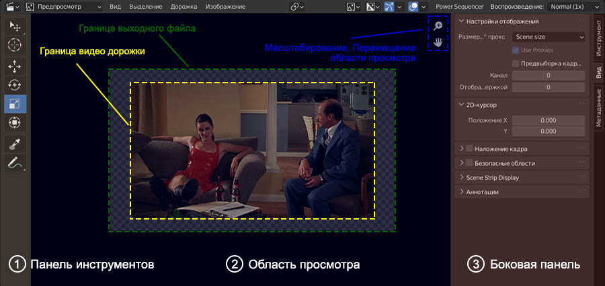Open the pivot point link-icon dropdown
This screenshot has width=605, height=286.
297,7
